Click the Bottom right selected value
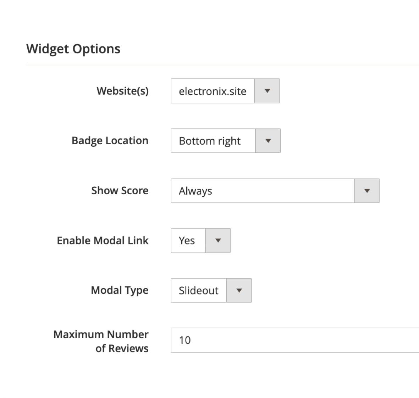The width and height of the screenshot is (419, 398). [x=210, y=141]
